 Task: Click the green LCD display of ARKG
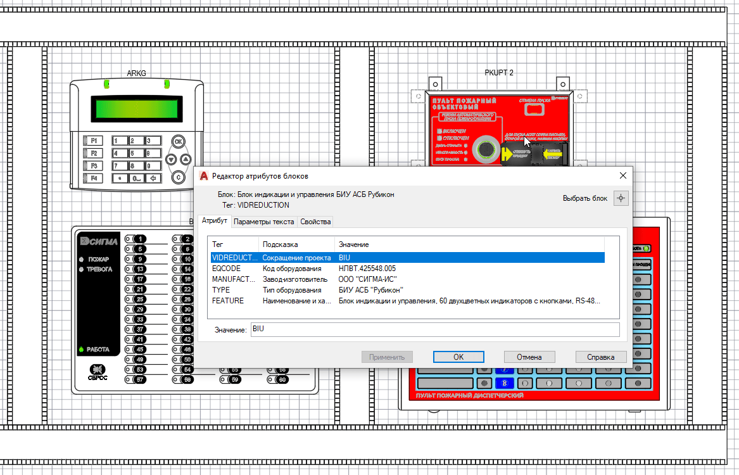pyautogui.click(x=137, y=109)
